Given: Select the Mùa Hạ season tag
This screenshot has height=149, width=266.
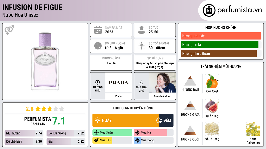Looking at the screenshot, I should pyautogui.click(x=154, y=133).
